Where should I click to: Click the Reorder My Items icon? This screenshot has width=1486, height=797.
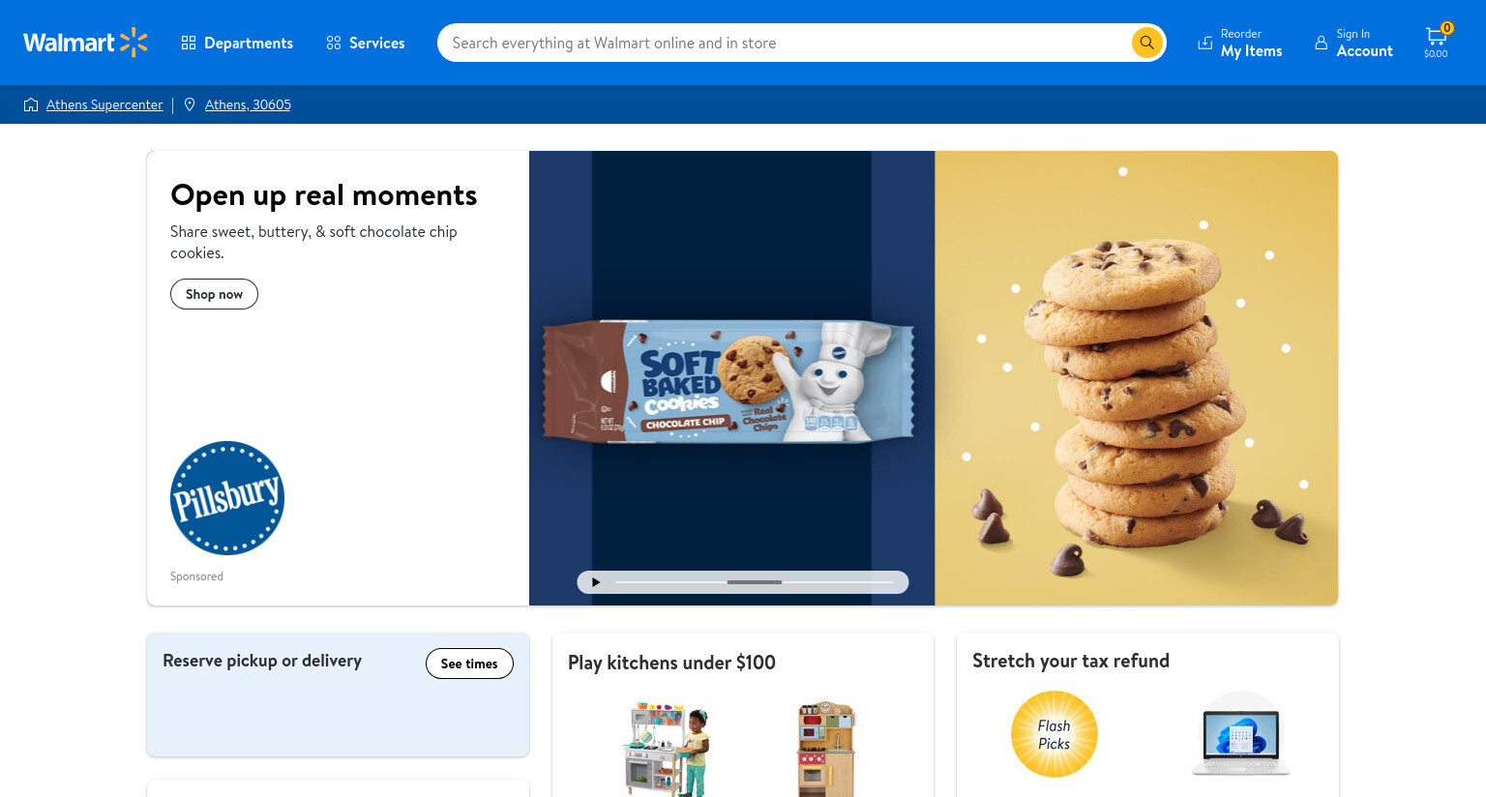point(1205,43)
